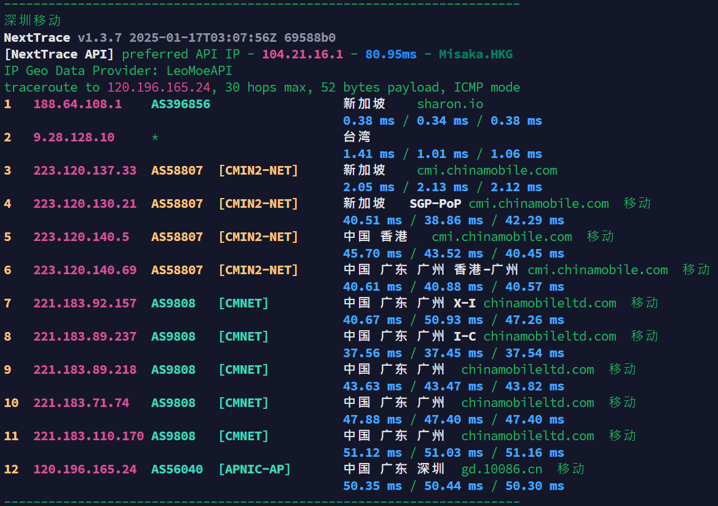This screenshot has width=718, height=506.
Task: Click the 51.12 ms latency value
Action: [373, 453]
